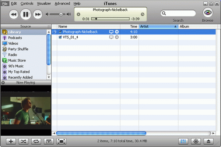Screen dimensions: 221x147
Task: Click the Source list vertical scrollbar thumb
Action: click(49, 50)
